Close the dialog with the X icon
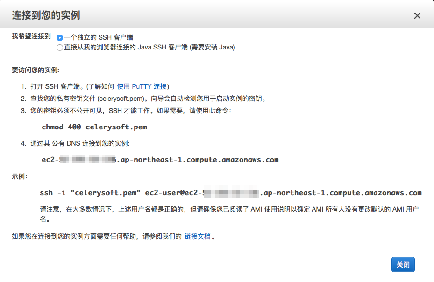Image resolution: width=434 pixels, height=282 pixels. pos(417,15)
